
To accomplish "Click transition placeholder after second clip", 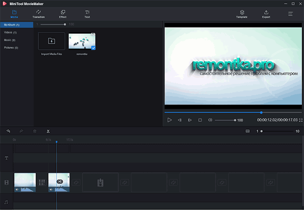I will click(76, 182).
